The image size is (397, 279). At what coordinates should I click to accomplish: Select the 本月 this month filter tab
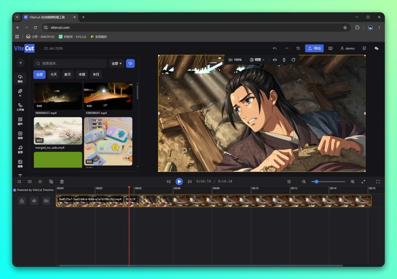96,74
